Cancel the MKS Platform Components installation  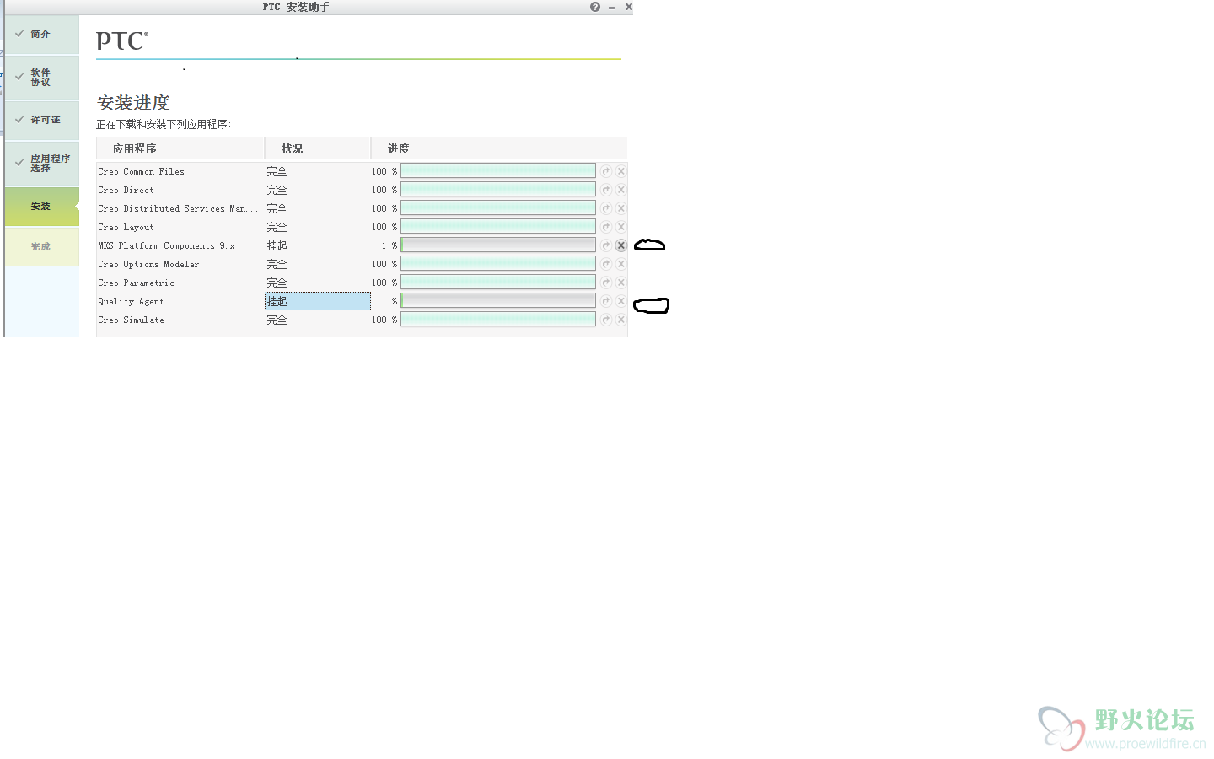[x=621, y=245]
